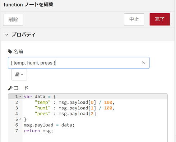
Task: Click the 中止 (Cancel) button
Action: pos(134,19)
